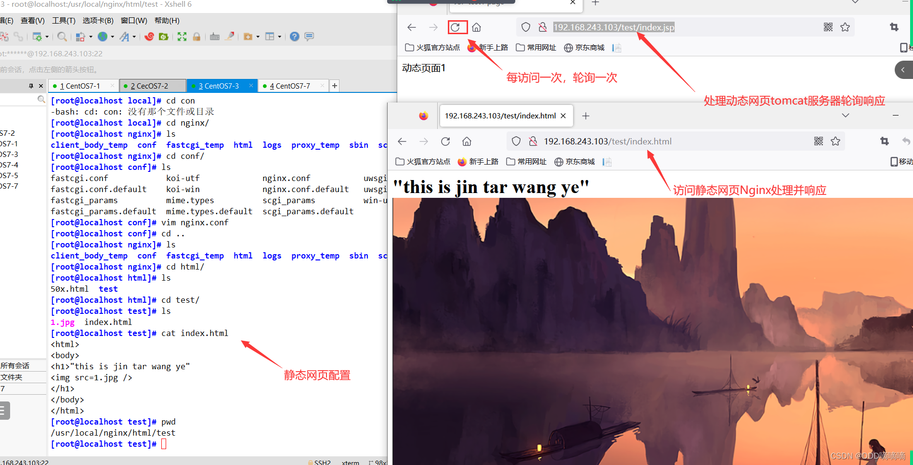This screenshot has height=465, width=913.
Task: Open 常用网址 bookmark folder in the index.jsp window
Action: (536, 48)
